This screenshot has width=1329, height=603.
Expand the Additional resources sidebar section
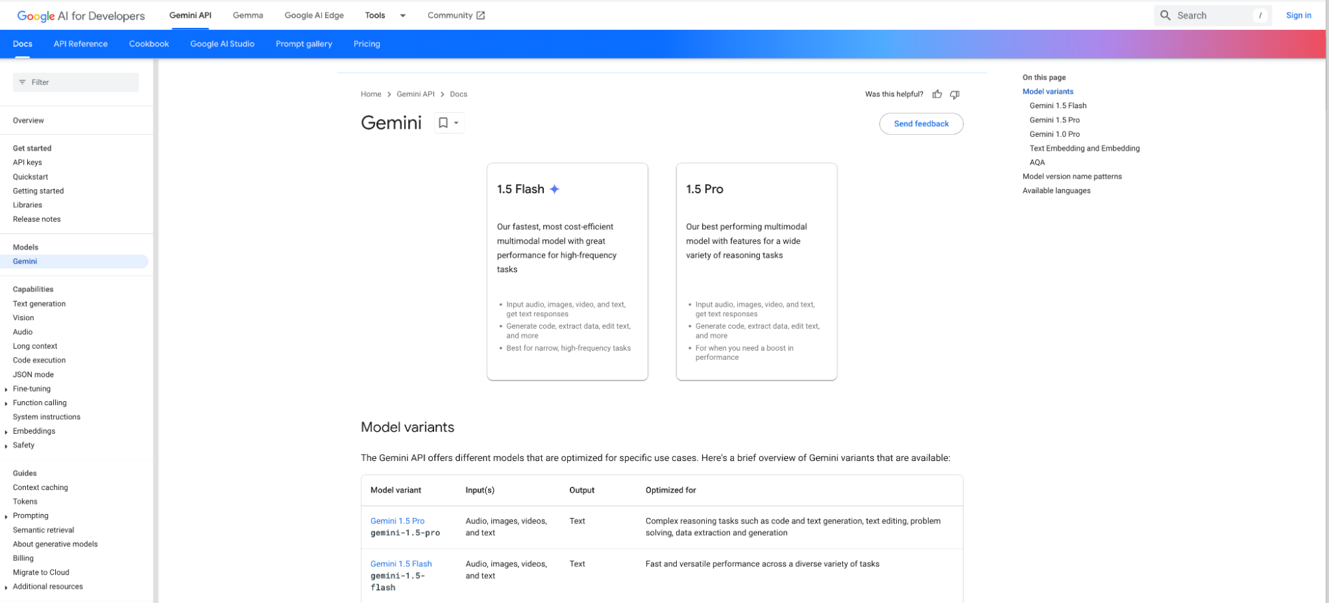tap(6, 587)
